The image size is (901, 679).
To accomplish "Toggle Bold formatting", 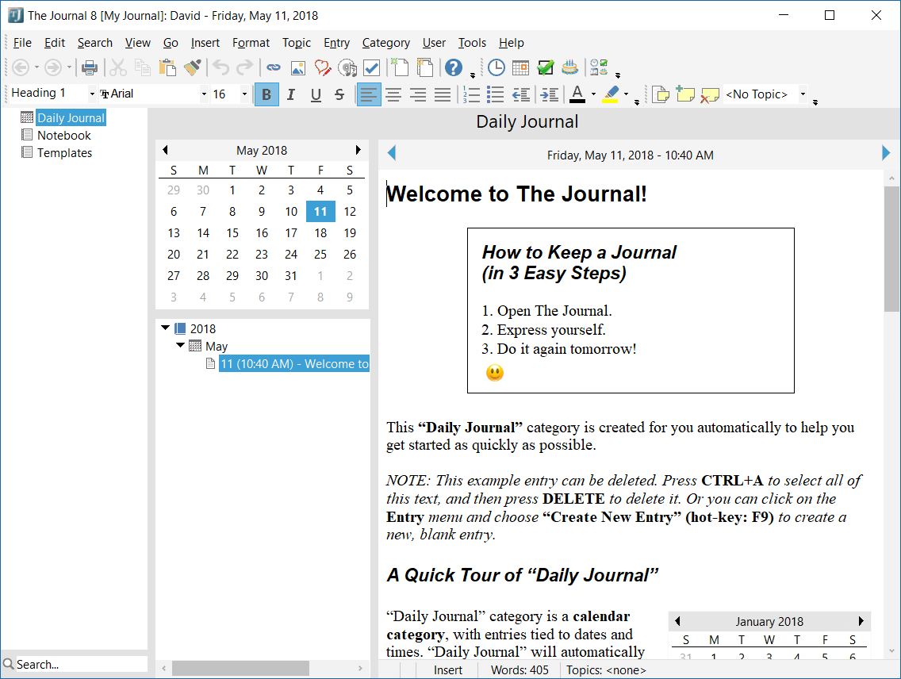I will point(266,94).
